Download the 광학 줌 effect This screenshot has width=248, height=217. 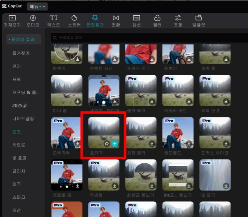click(x=226, y=59)
